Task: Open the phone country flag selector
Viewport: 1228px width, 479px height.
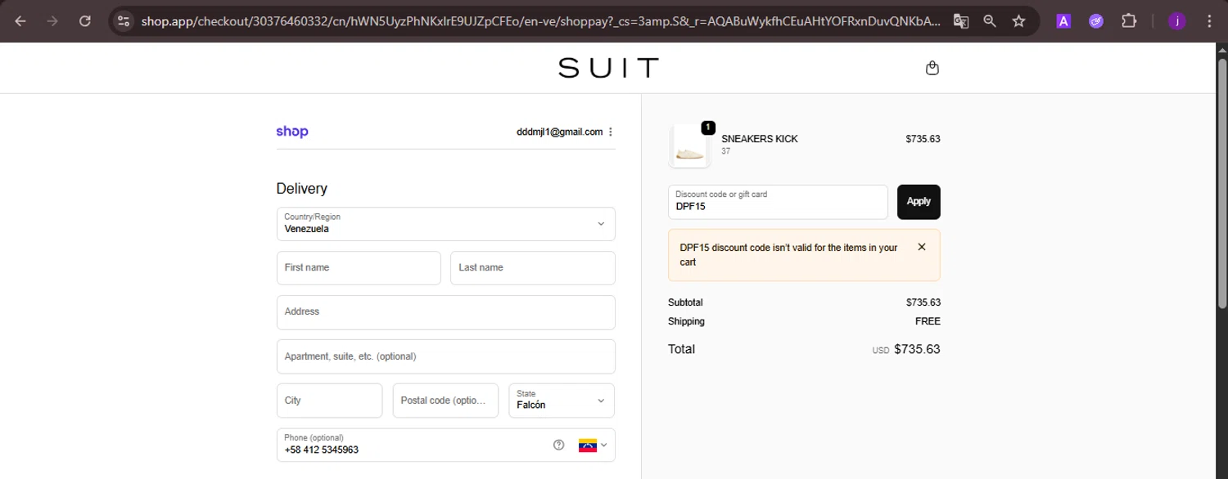Action: coord(593,445)
